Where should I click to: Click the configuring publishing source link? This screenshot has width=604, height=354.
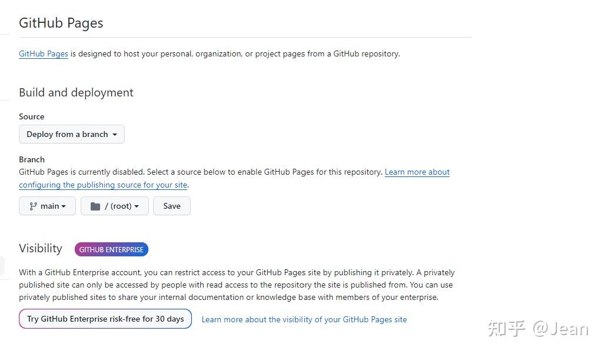(x=103, y=185)
